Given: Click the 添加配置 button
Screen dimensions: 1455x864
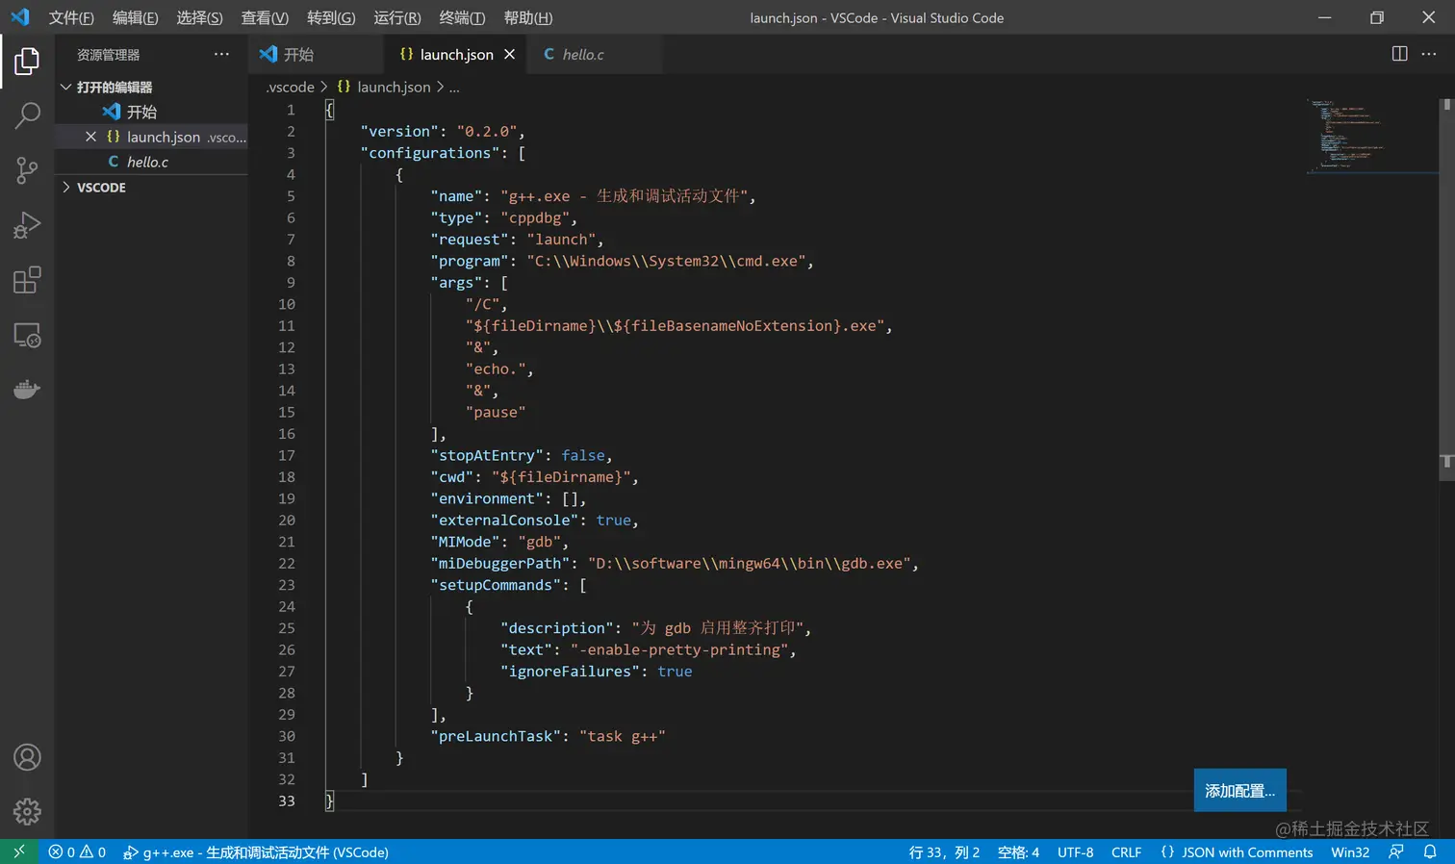Looking at the screenshot, I should tap(1239, 789).
